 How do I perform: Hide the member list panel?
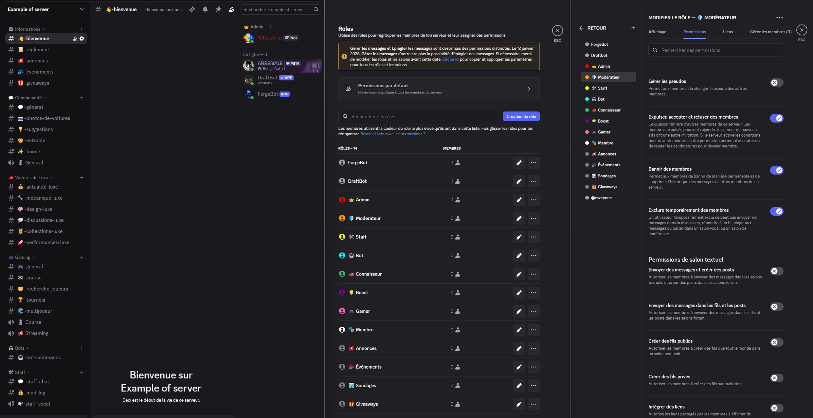231,9
